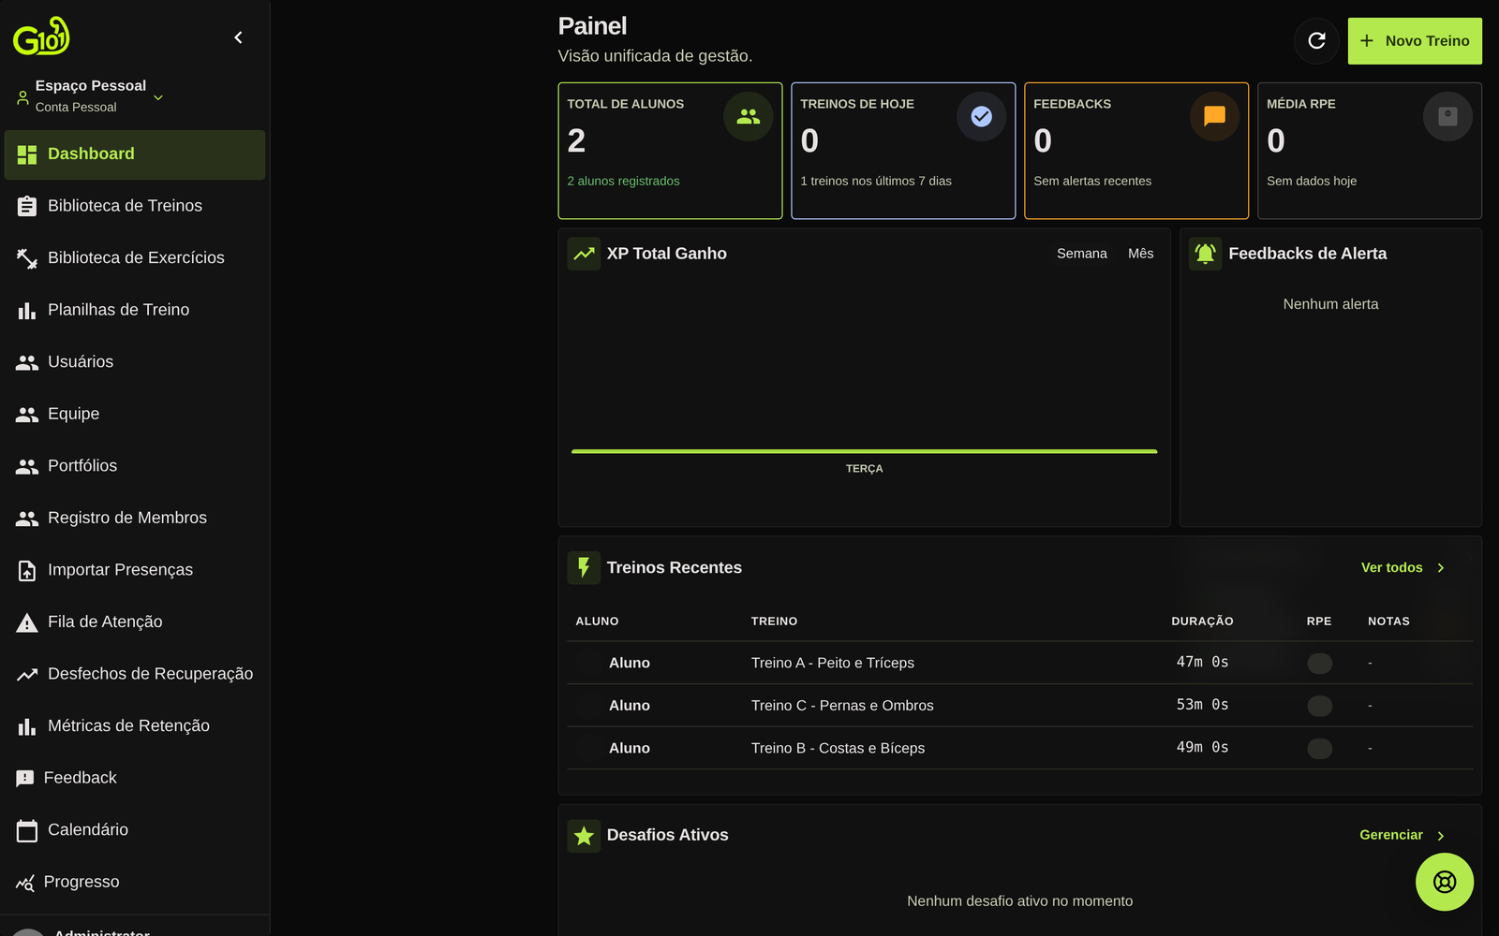Screen dimensions: 1499x936
Task: Click the Progresso analytics icon
Action: [x=25, y=883]
